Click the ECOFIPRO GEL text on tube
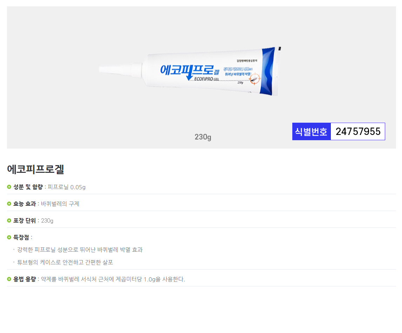402x333 pixels. pos(207,79)
